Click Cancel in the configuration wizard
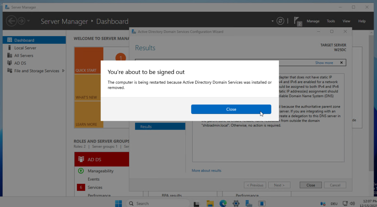This screenshot has width=377, height=207. click(335, 185)
